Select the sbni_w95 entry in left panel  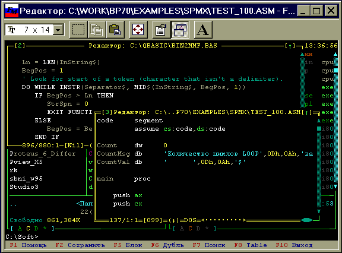coord(26,179)
